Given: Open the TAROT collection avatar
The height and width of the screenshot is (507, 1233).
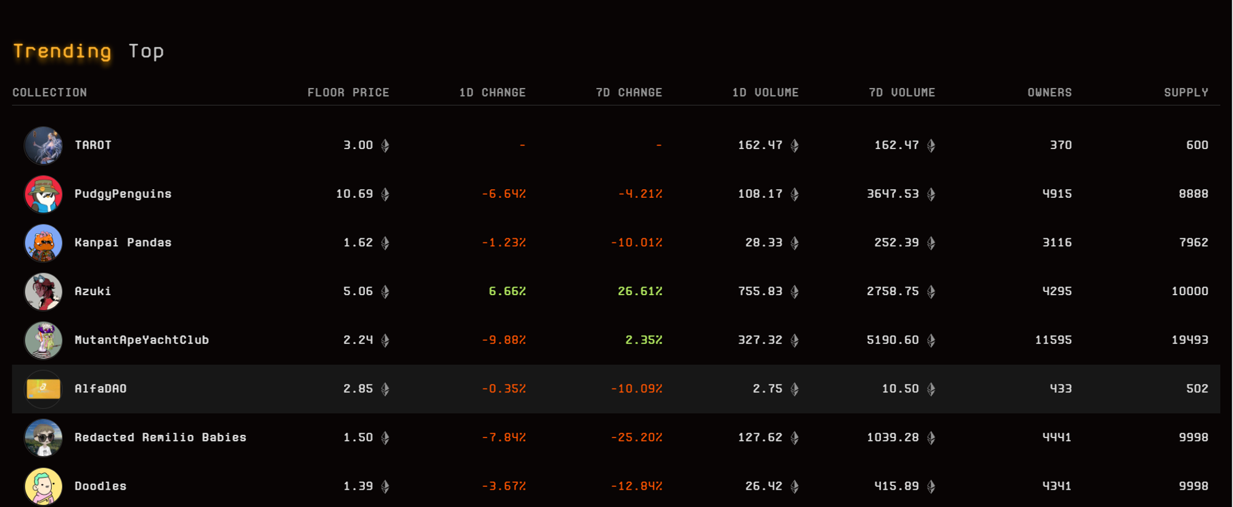Looking at the screenshot, I should coord(43,145).
